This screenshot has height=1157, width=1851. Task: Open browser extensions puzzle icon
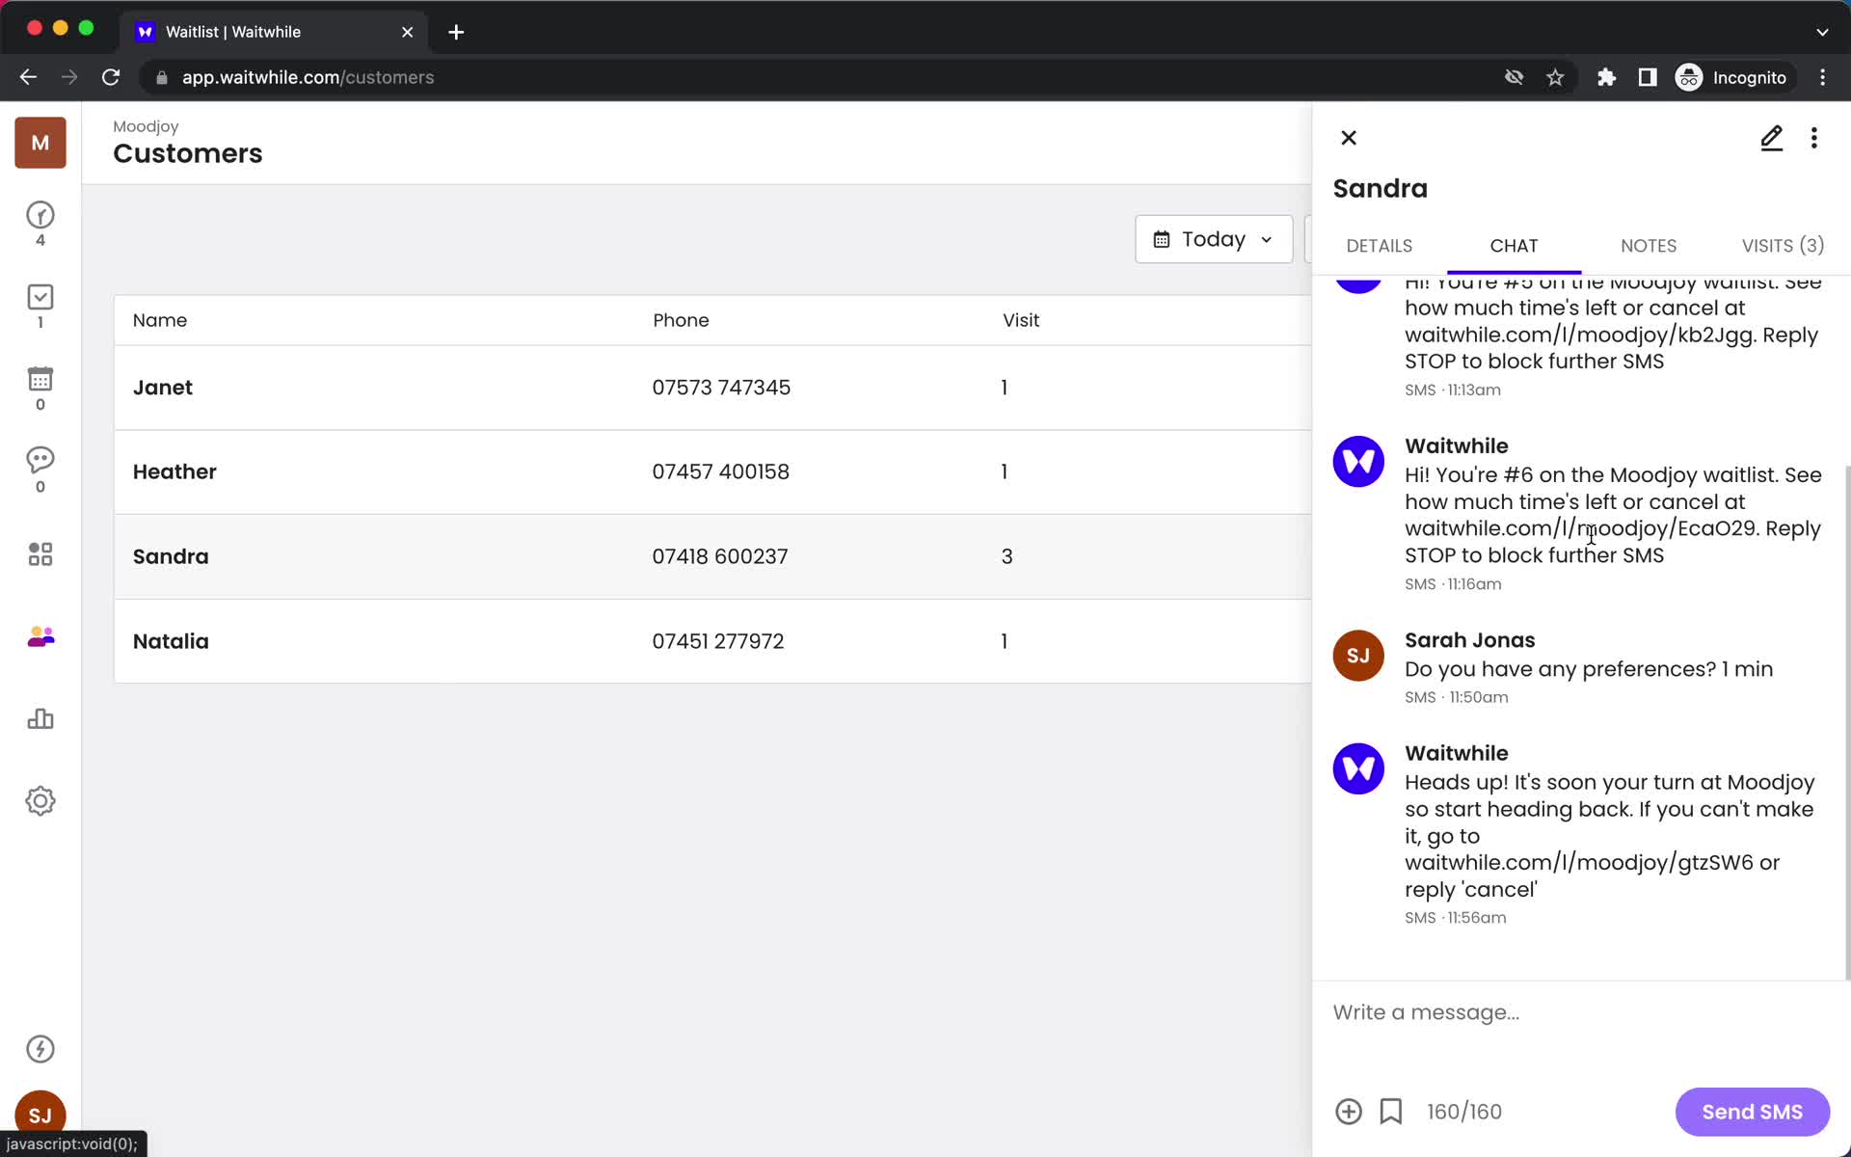point(1606,77)
